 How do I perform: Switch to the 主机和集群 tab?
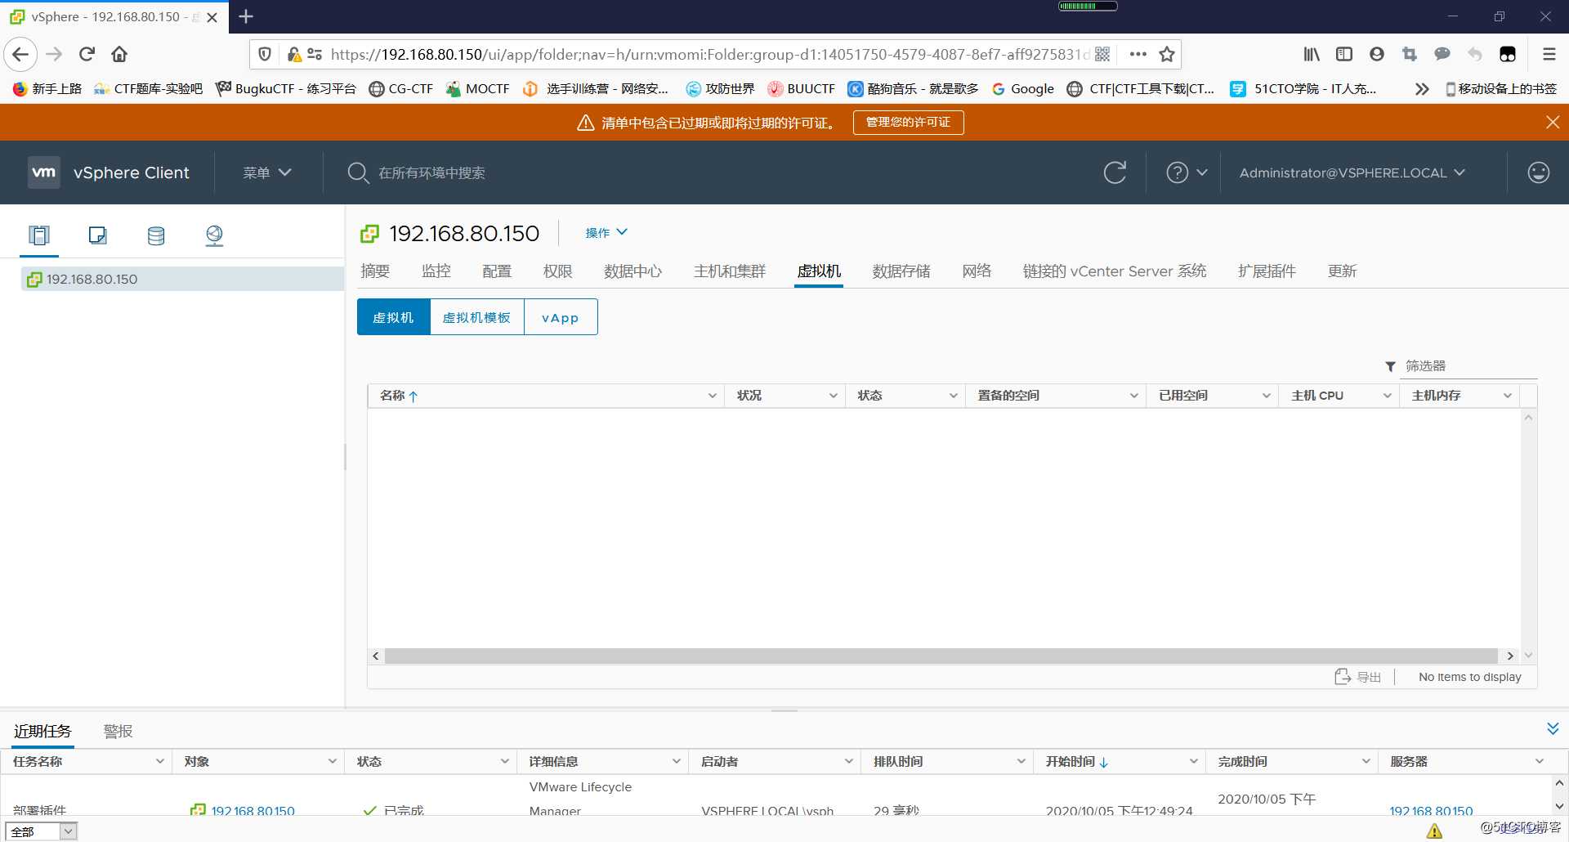point(730,271)
